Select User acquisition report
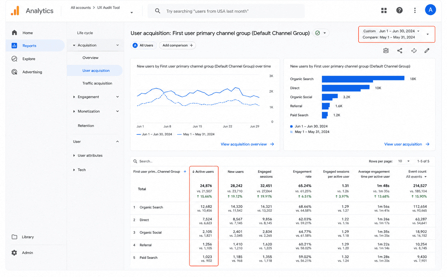Viewport: 447px width, 277px height. click(x=95, y=71)
